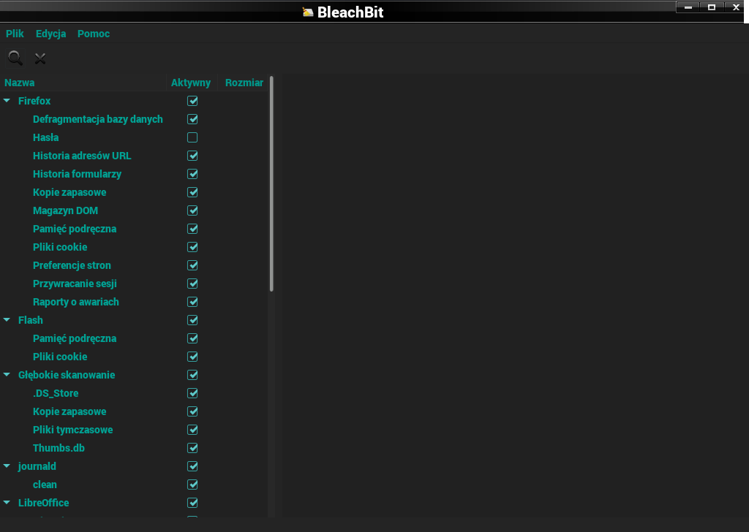
Task: Select the journald tree row
Action: point(134,466)
